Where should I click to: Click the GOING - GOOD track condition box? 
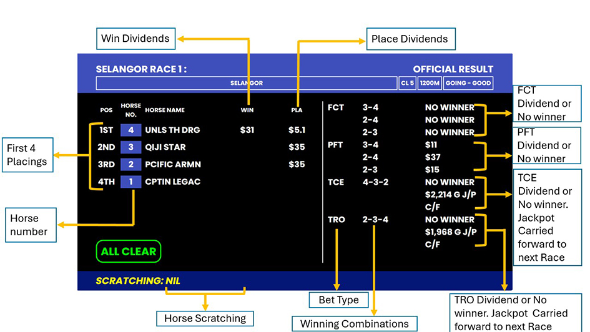tap(468, 83)
